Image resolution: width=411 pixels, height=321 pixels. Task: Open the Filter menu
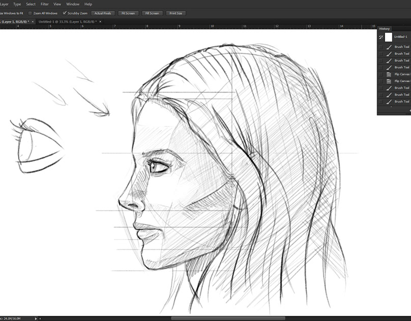coord(45,4)
